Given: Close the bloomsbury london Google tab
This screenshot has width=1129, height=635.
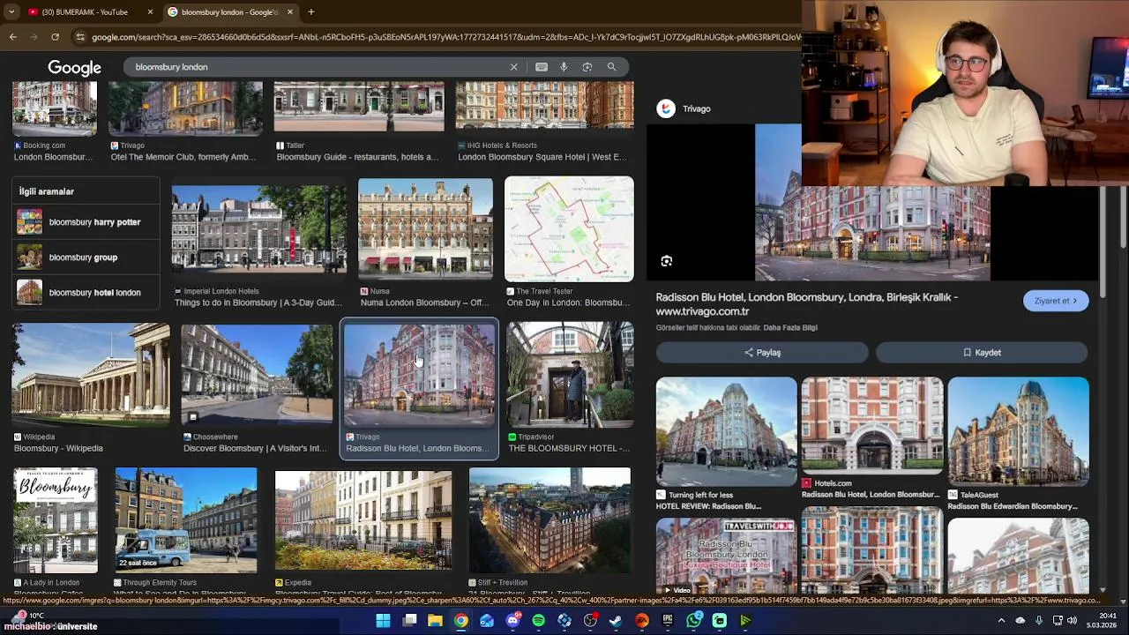Looking at the screenshot, I should tap(289, 11).
